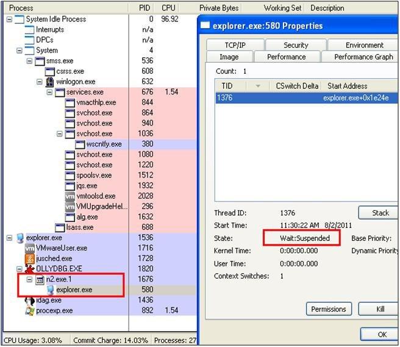This screenshot has height=347, width=400.
Task: Click the DPCs icon
Action: (30, 40)
